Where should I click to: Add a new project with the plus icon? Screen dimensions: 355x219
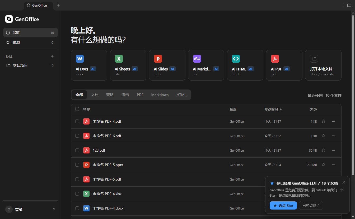tap(52, 56)
